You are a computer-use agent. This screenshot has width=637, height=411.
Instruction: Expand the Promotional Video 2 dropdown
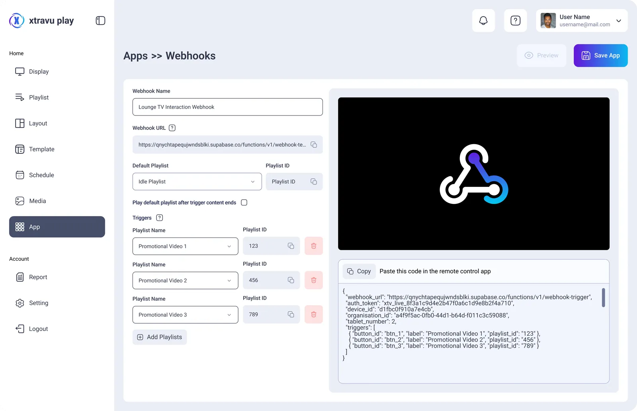pyautogui.click(x=185, y=280)
